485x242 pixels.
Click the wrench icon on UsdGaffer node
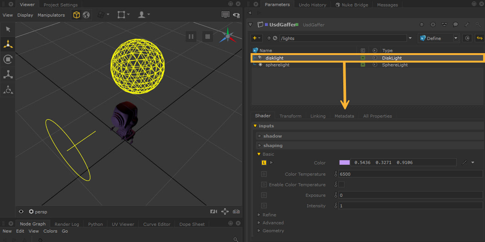pyautogui.click(x=467, y=25)
